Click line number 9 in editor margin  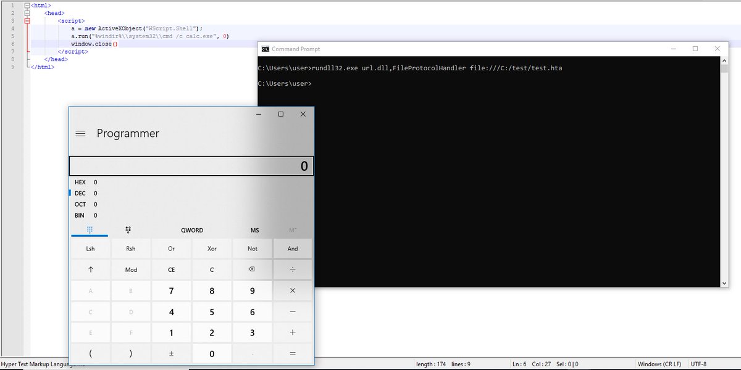(12, 67)
